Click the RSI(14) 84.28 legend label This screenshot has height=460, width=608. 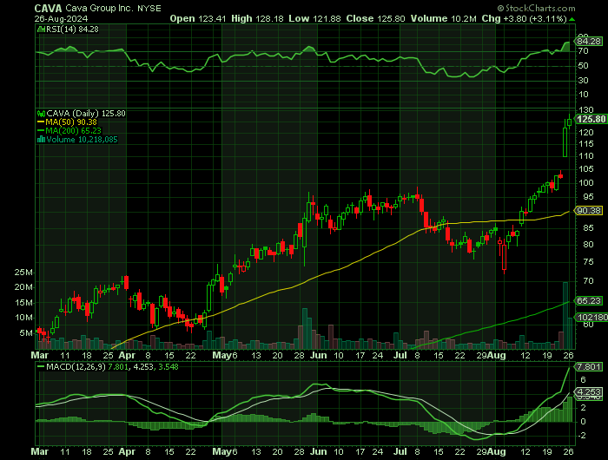click(72, 29)
